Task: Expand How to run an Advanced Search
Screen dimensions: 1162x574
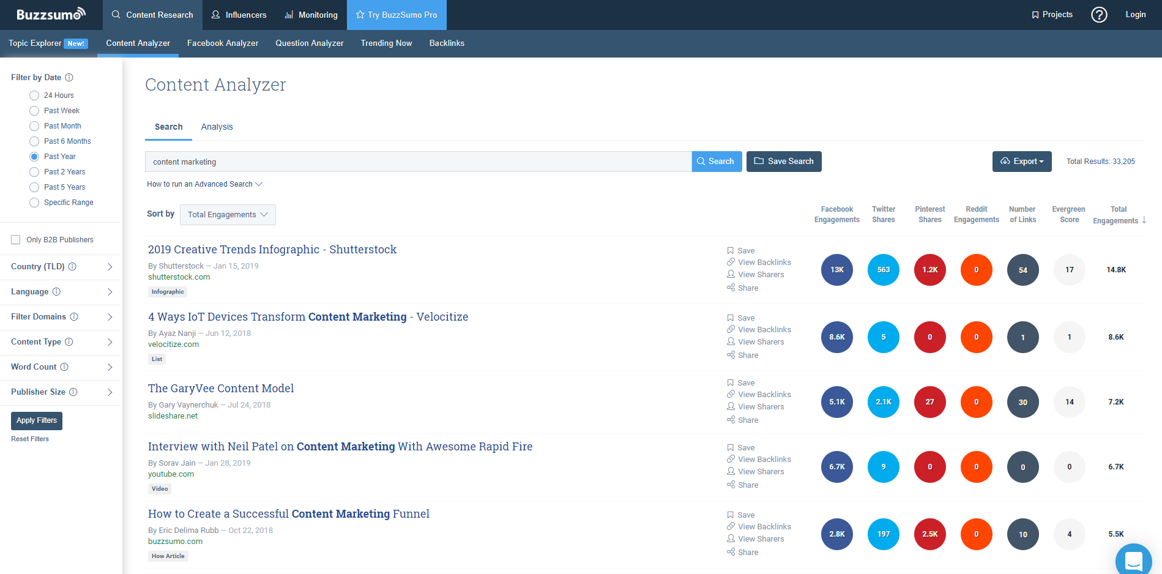Action: pyautogui.click(x=204, y=184)
